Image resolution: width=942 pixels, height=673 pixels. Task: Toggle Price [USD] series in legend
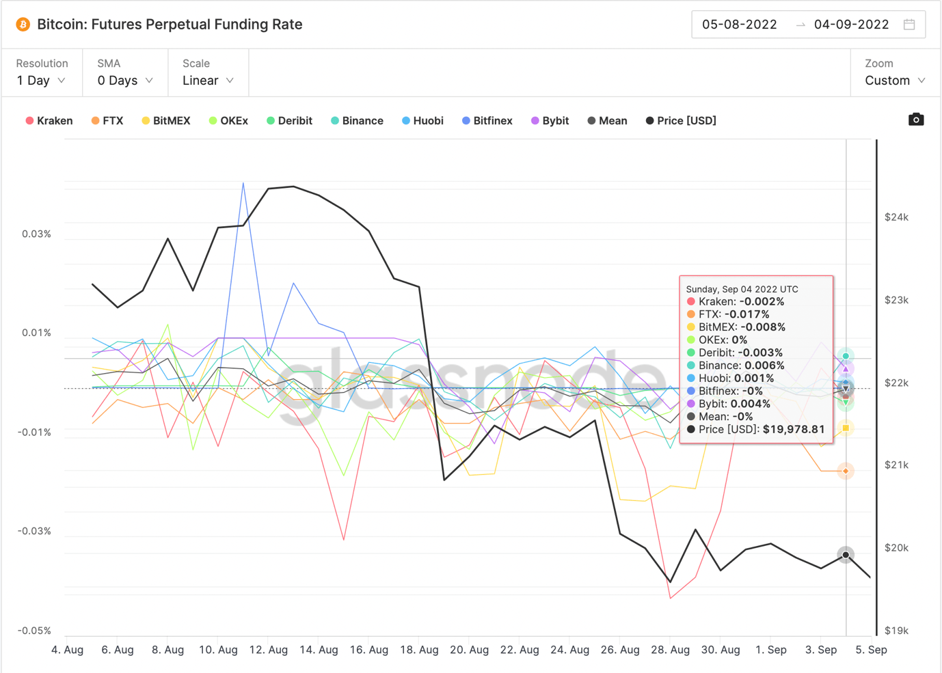[681, 121]
